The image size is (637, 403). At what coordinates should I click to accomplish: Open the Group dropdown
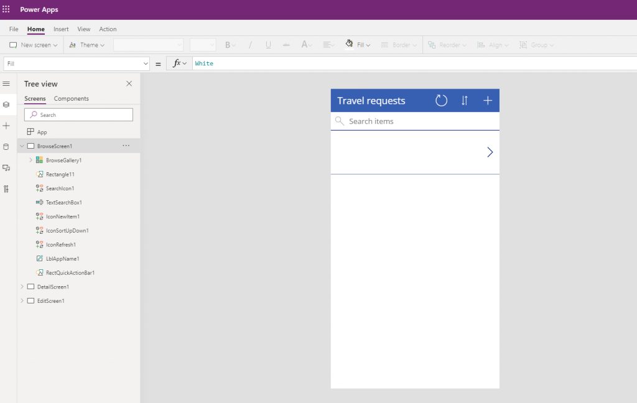tap(536, 45)
